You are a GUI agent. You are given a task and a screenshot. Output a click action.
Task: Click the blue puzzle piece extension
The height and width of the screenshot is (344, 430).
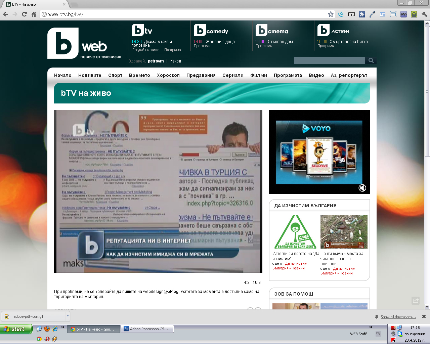click(x=362, y=14)
